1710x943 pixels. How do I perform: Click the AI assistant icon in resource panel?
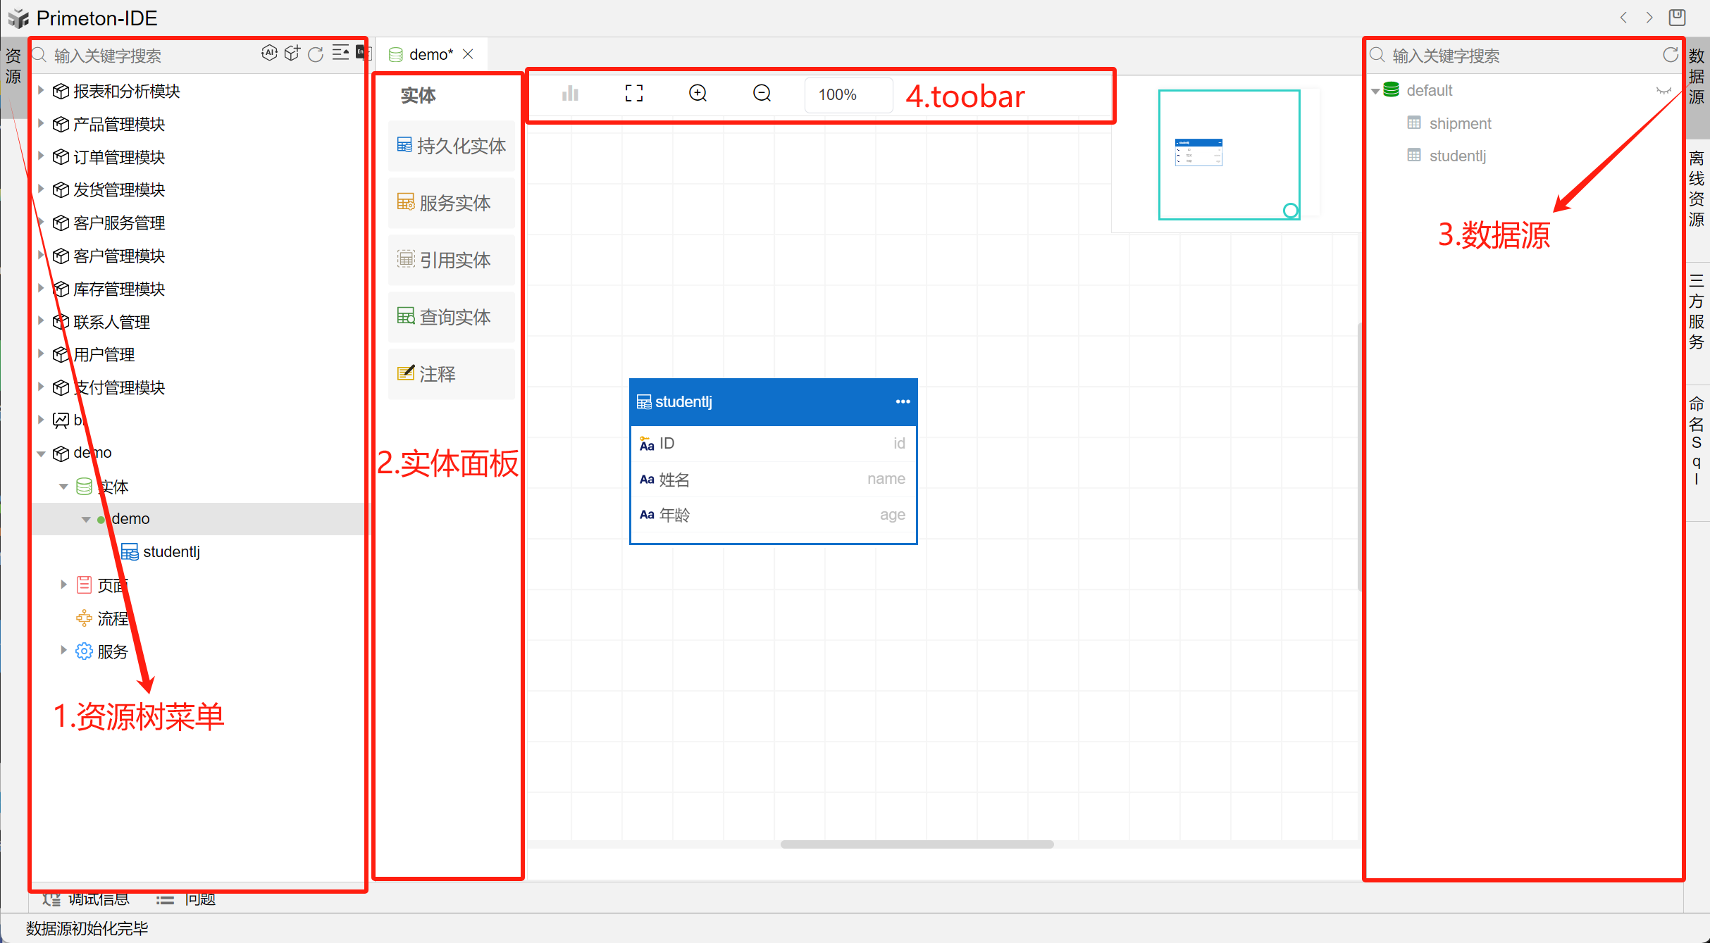(x=269, y=54)
